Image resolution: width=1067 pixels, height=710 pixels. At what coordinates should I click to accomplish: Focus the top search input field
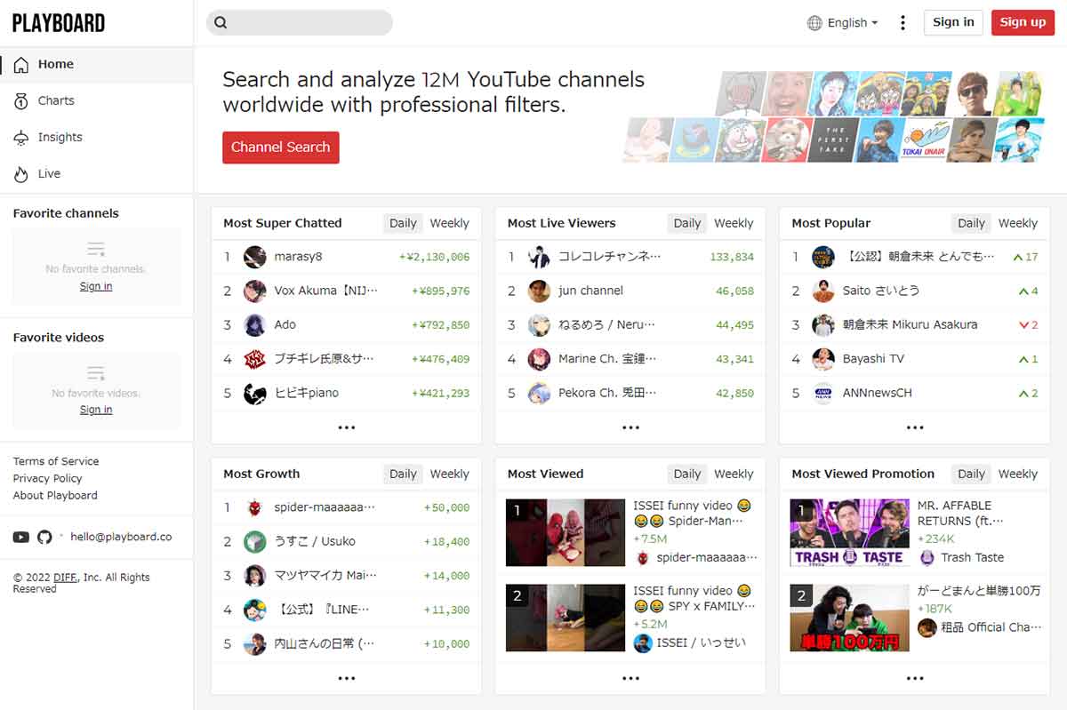307,23
